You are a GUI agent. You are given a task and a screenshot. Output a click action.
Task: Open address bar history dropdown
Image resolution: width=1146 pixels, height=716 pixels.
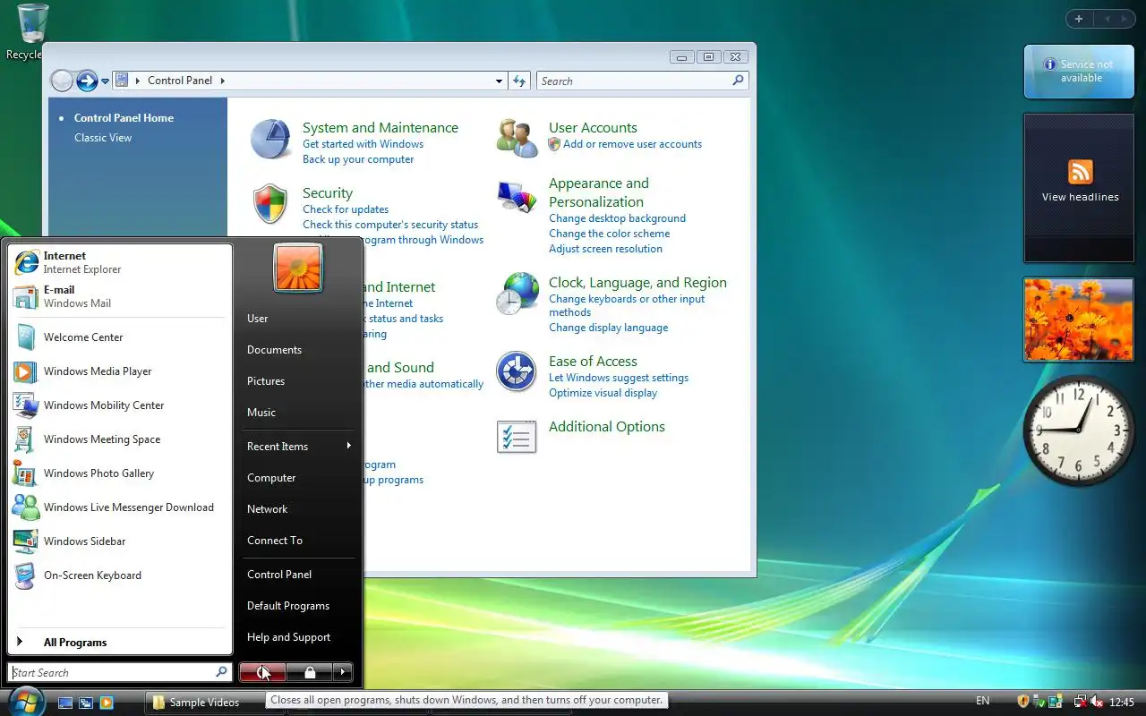499,81
